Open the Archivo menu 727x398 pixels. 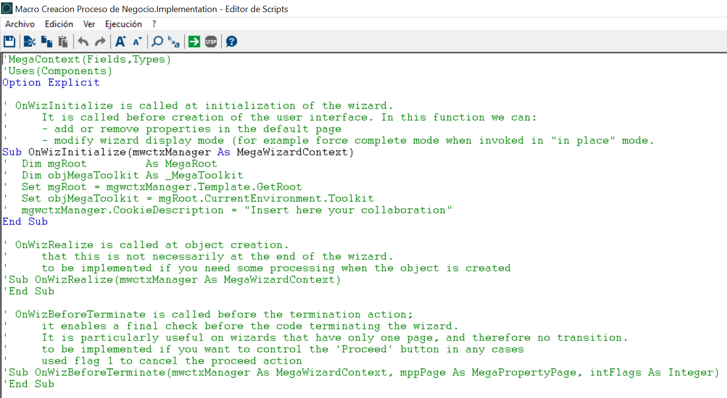point(20,24)
